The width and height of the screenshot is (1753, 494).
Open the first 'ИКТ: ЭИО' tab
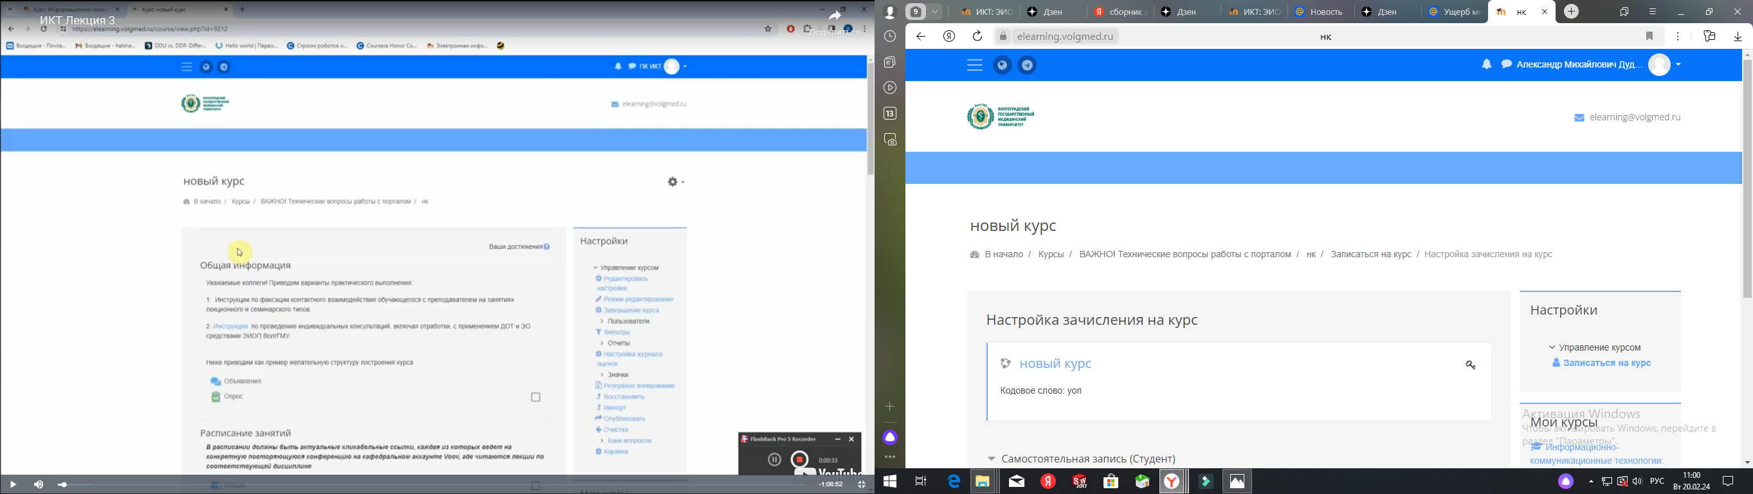click(x=986, y=12)
